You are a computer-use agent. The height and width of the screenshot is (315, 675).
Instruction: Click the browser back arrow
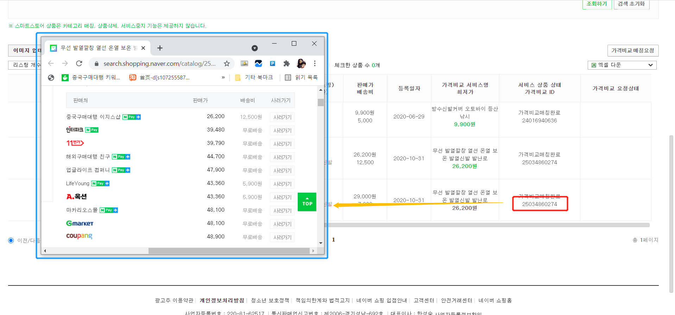[x=51, y=63]
